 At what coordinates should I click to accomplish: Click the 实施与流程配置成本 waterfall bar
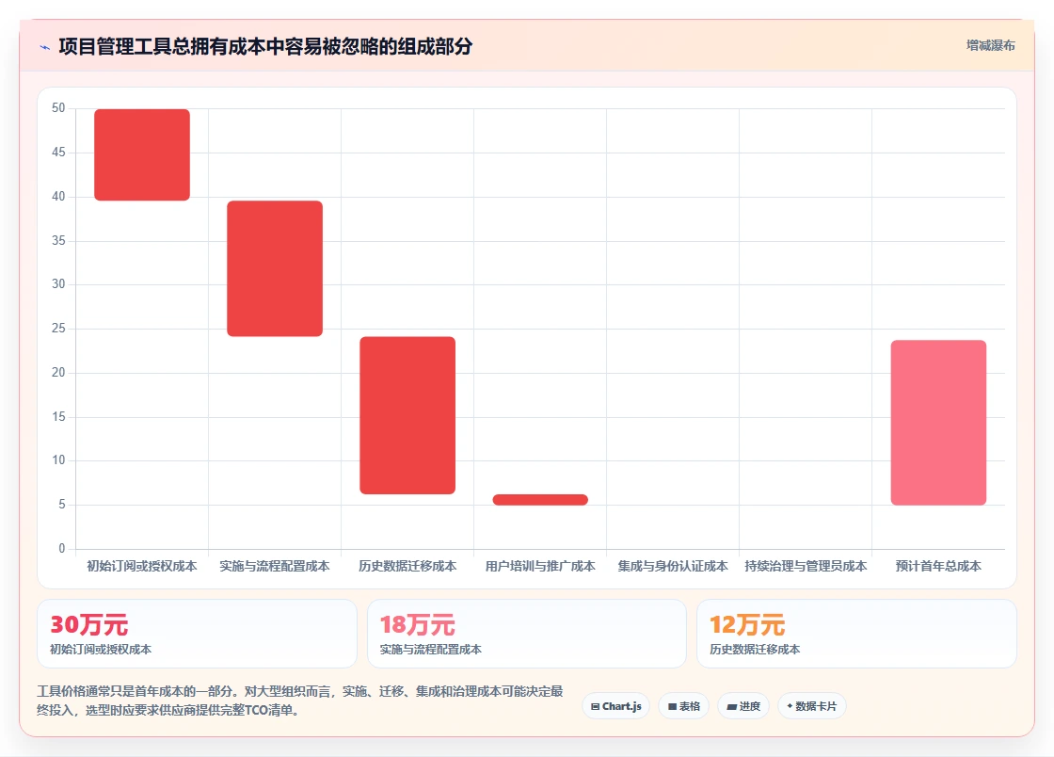[x=275, y=268]
